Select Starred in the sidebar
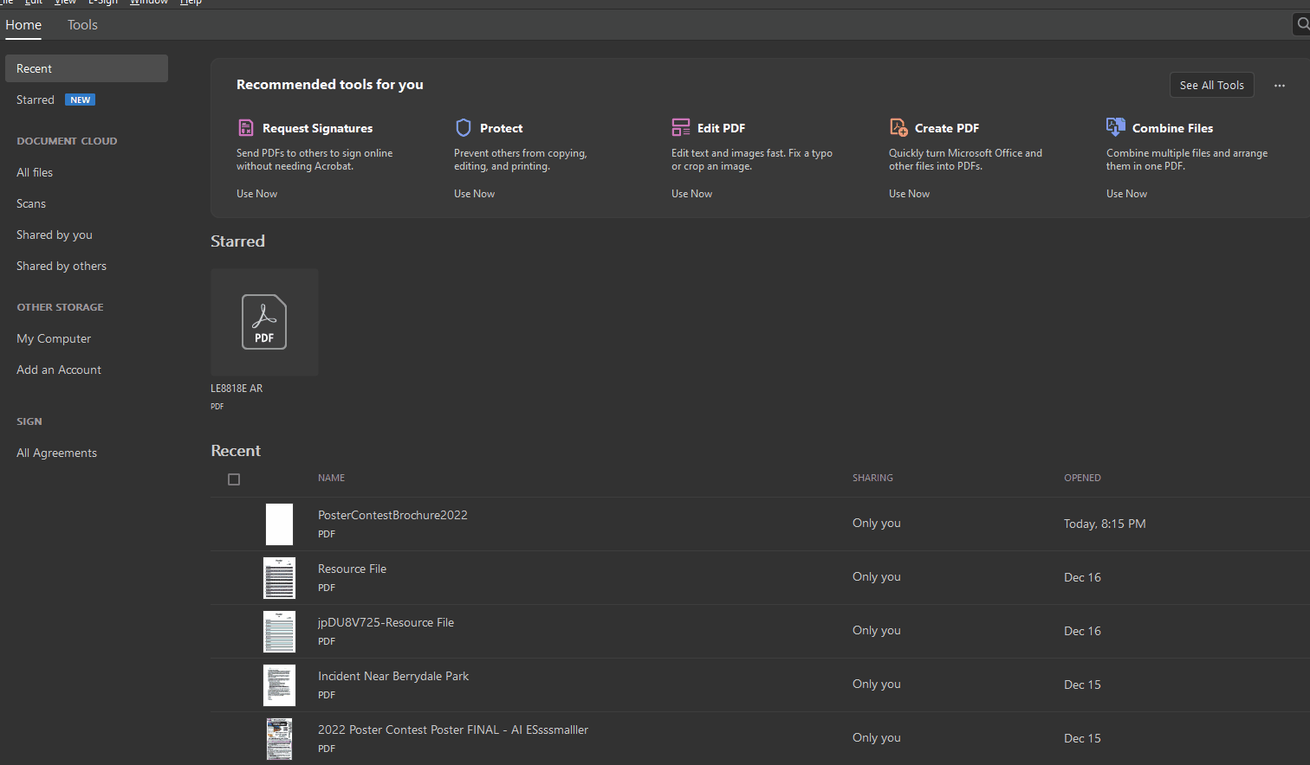The width and height of the screenshot is (1310, 765). coord(35,99)
